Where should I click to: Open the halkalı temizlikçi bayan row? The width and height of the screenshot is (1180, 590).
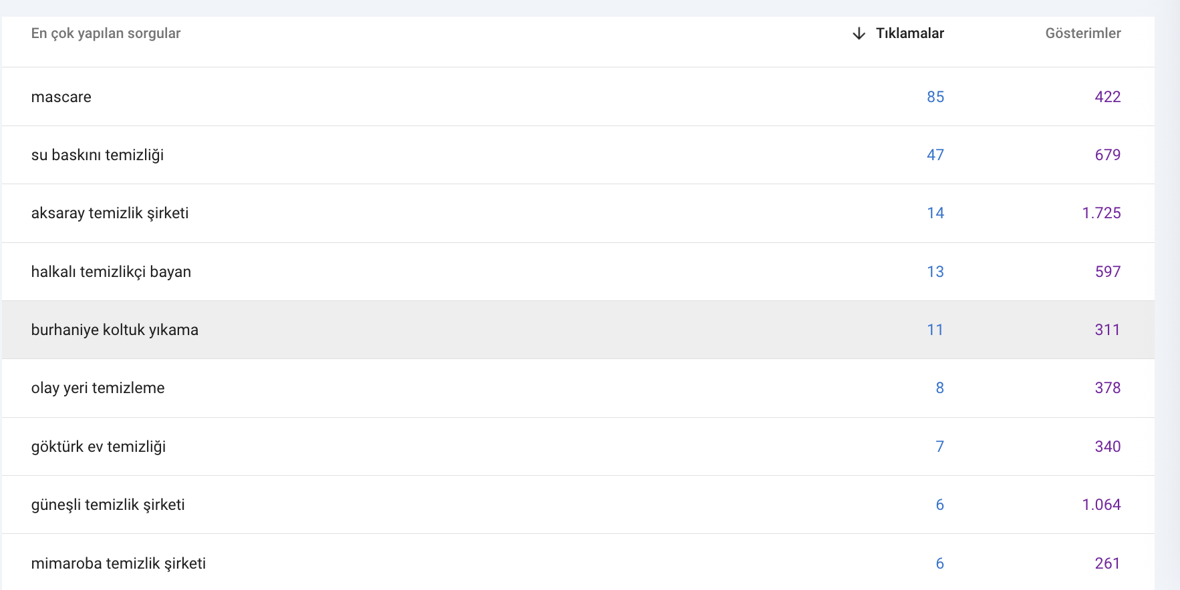pos(578,272)
